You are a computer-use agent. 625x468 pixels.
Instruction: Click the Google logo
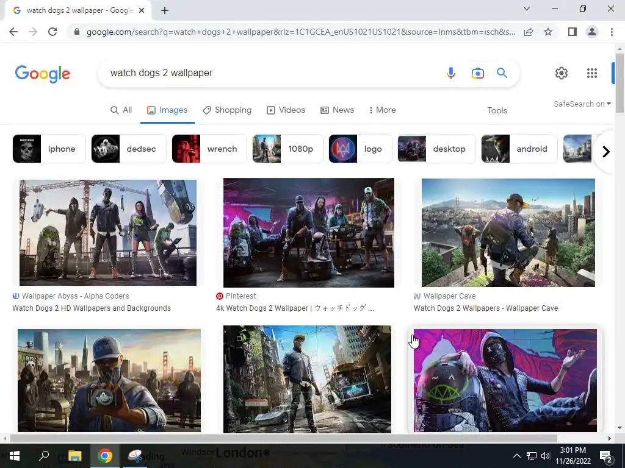click(43, 74)
